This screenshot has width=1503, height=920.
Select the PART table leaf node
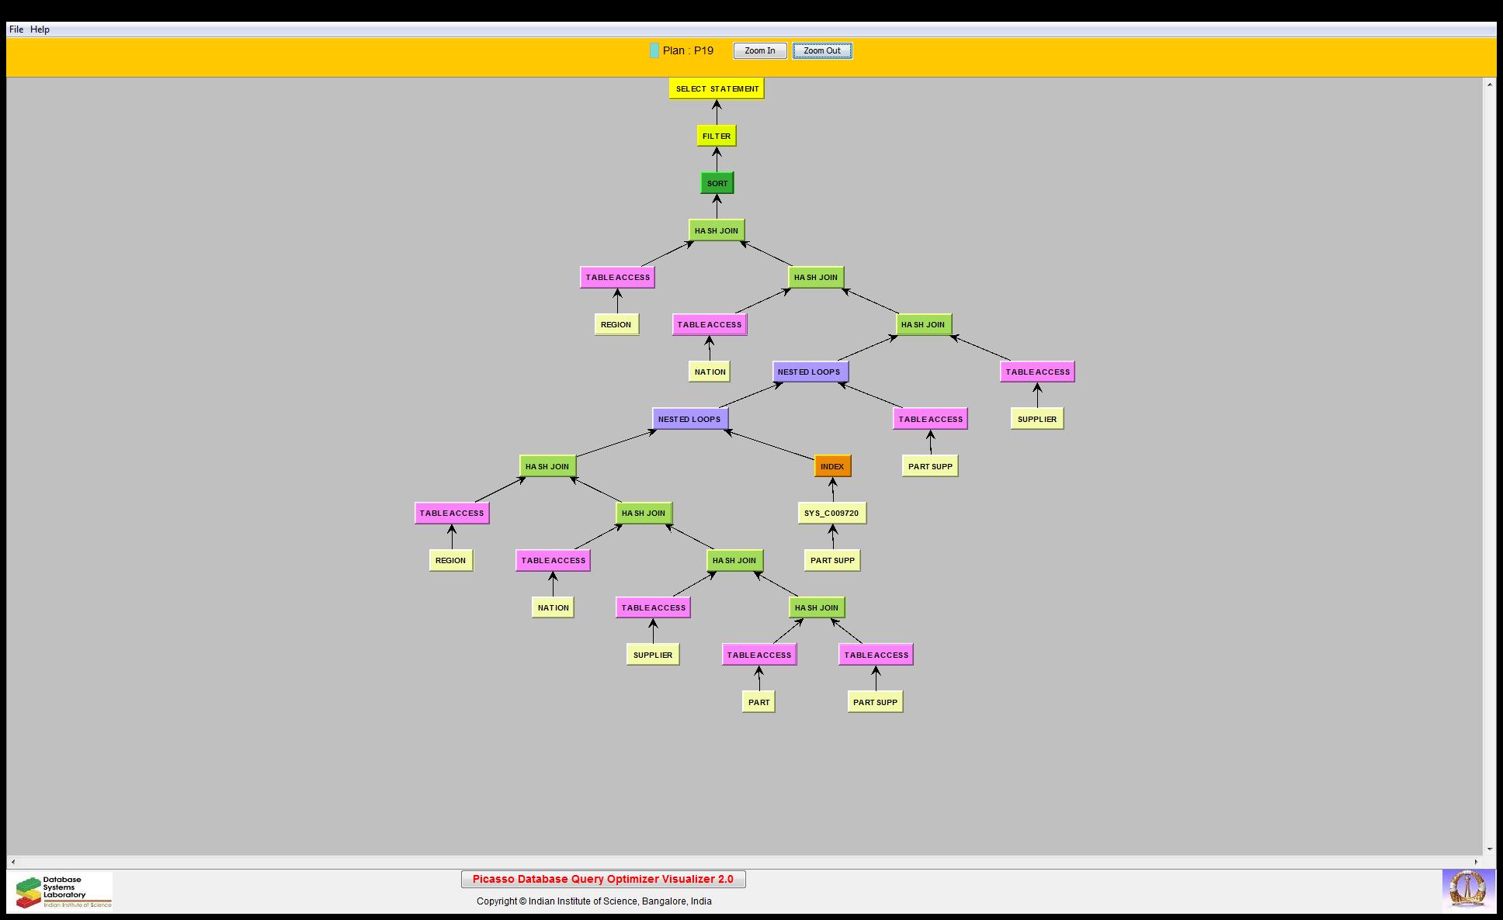click(758, 702)
